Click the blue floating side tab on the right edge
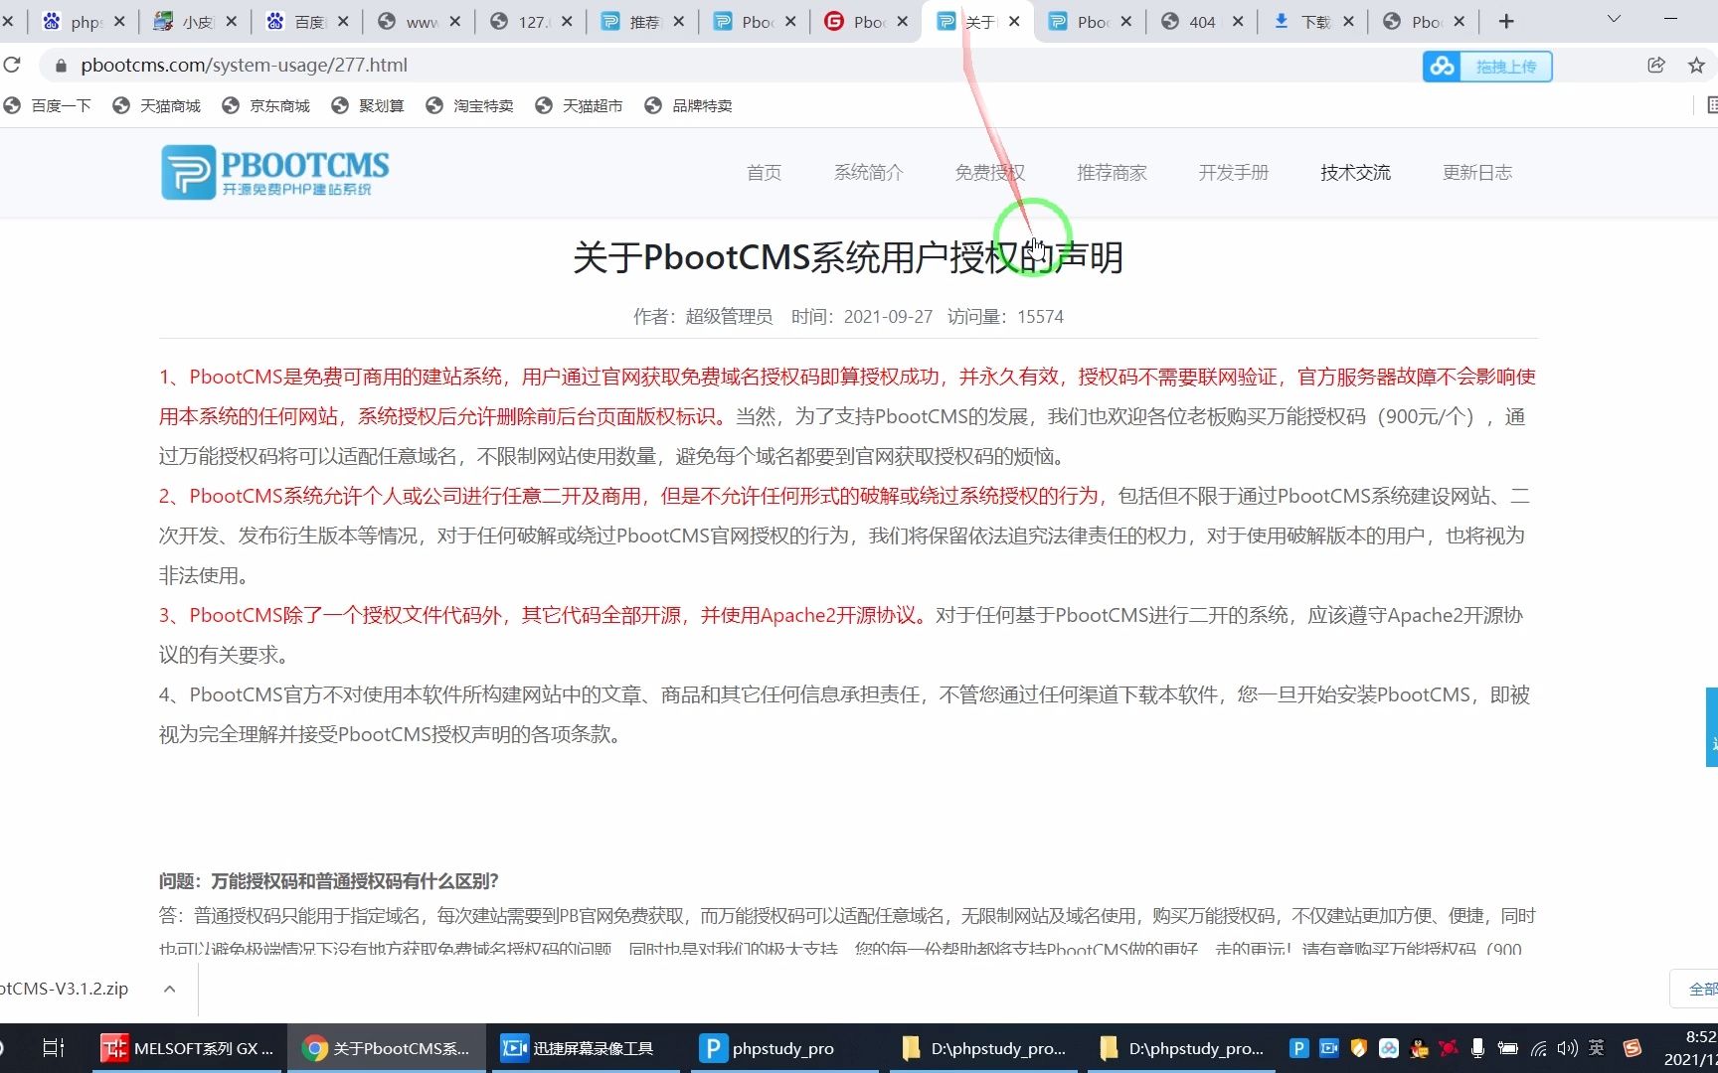 [x=1712, y=727]
